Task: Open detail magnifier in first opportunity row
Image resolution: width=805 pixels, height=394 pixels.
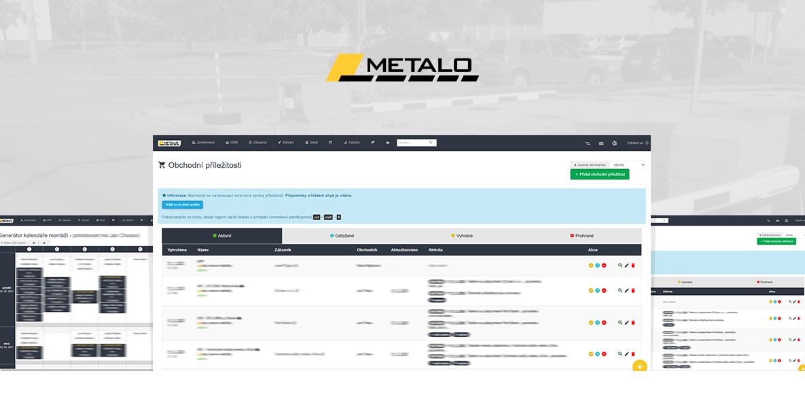Action: (620, 266)
